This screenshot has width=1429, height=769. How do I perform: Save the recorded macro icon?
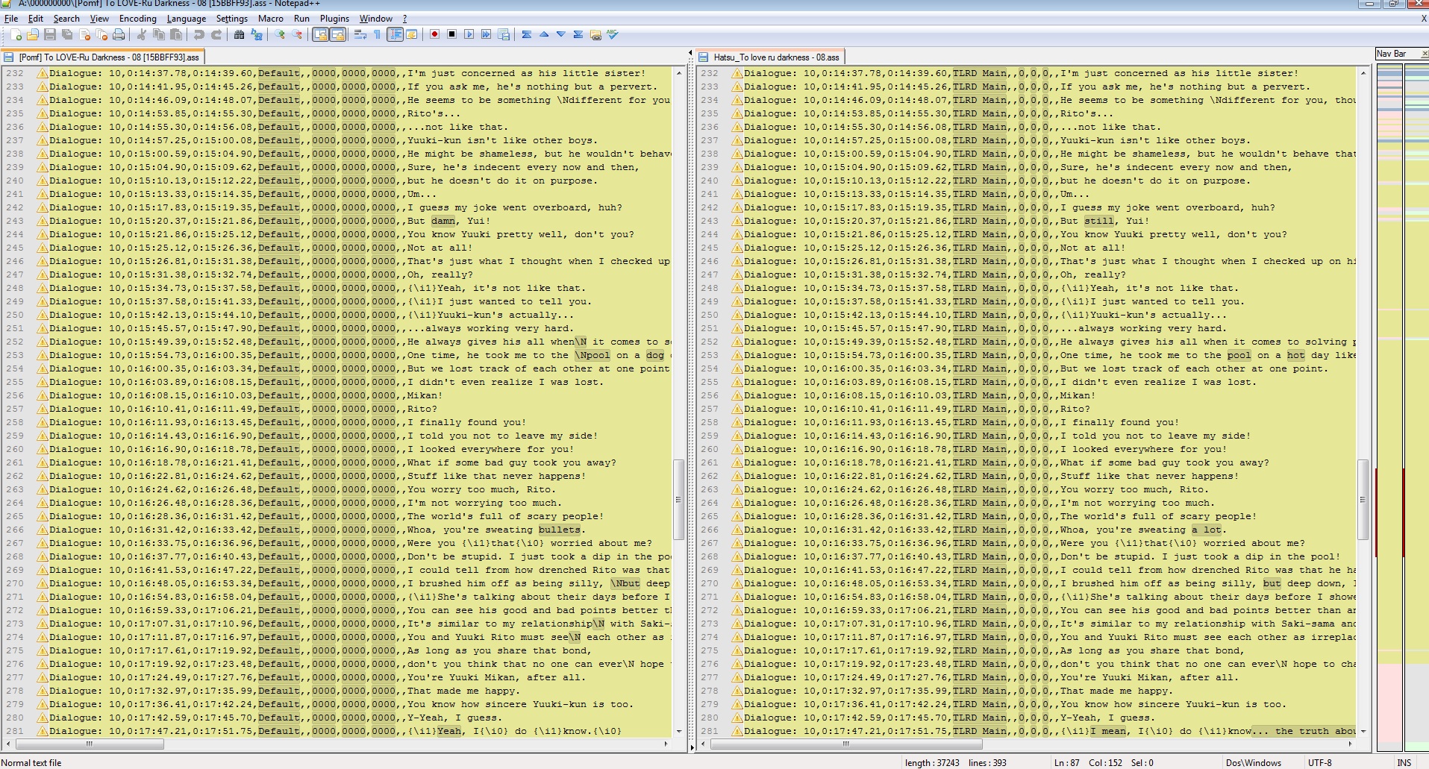[x=503, y=34]
